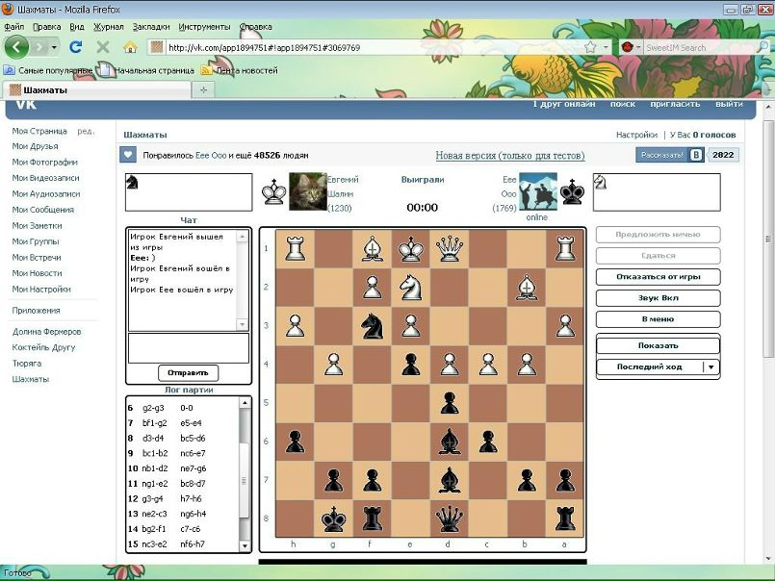Click the heart like icon
Viewport: 775px width, 581px height.
point(128,155)
